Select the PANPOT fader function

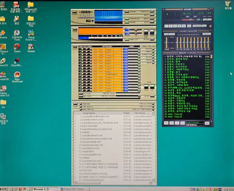pyautogui.click(x=153, y=52)
